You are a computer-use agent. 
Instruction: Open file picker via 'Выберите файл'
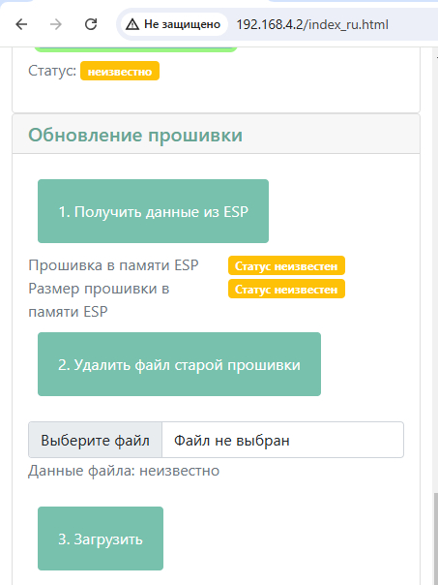point(96,440)
